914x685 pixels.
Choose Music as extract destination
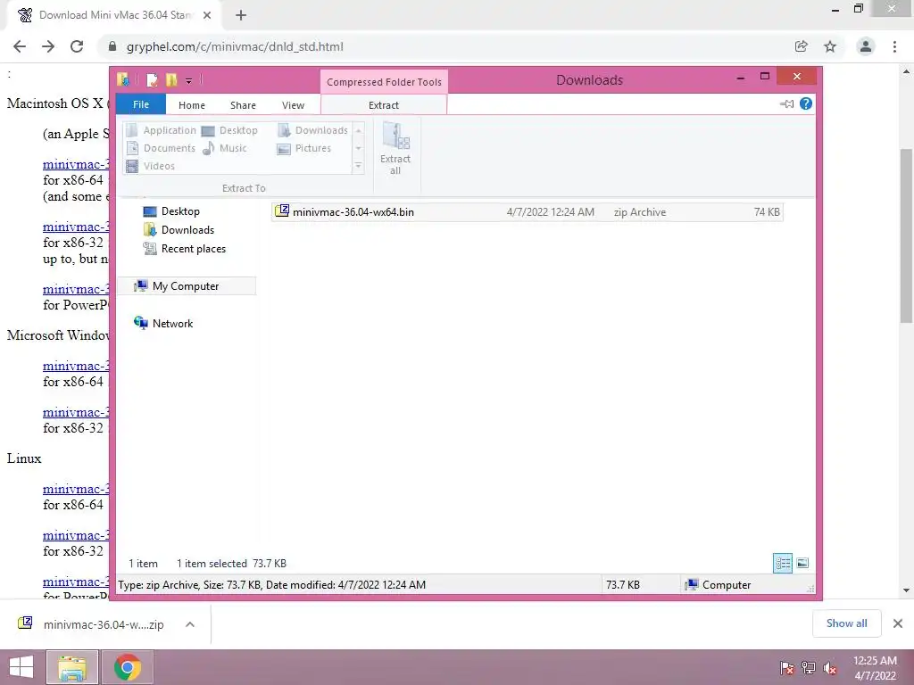[225, 148]
